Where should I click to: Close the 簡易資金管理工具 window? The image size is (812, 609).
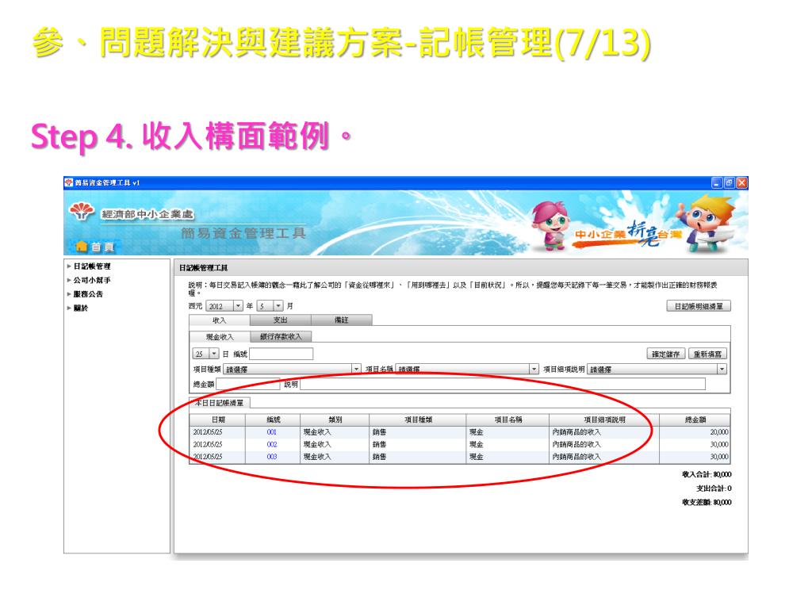point(741,183)
